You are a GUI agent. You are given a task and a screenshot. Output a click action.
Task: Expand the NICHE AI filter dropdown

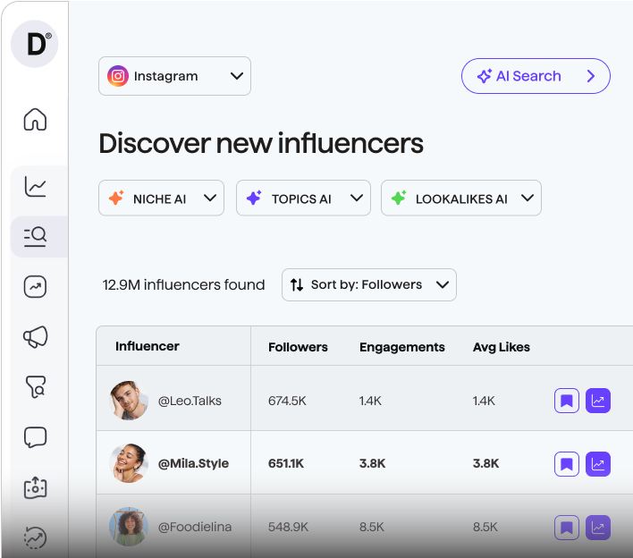pyautogui.click(x=161, y=199)
